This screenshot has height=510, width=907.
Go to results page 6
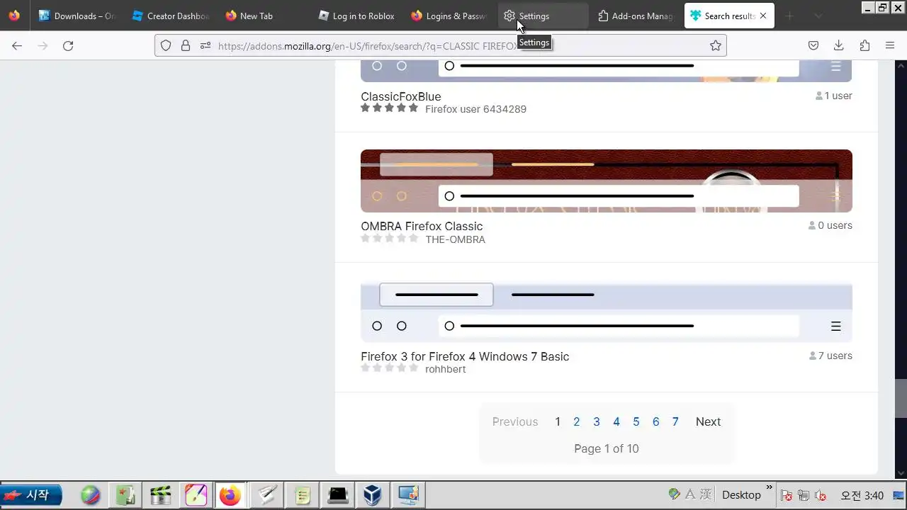655,421
